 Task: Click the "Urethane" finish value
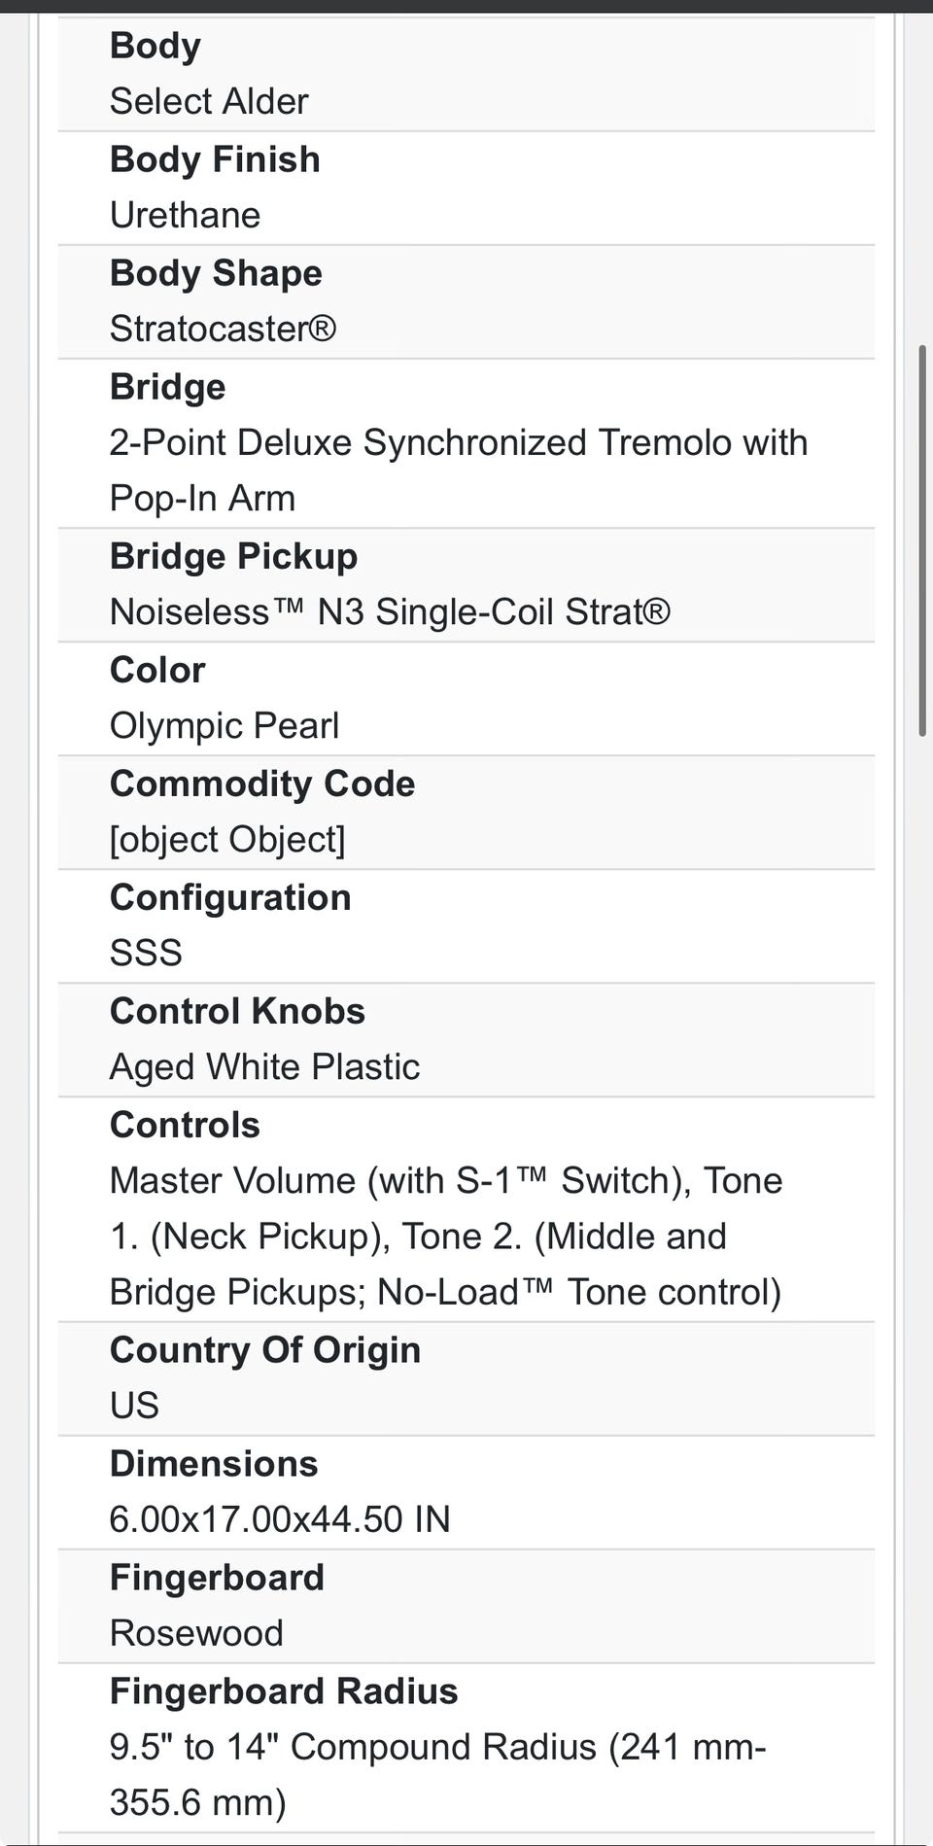point(185,215)
